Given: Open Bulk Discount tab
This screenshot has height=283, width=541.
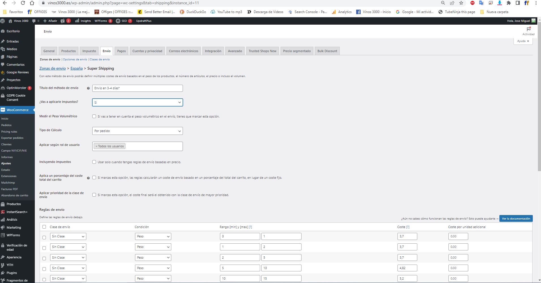Looking at the screenshot, I should tap(327, 51).
